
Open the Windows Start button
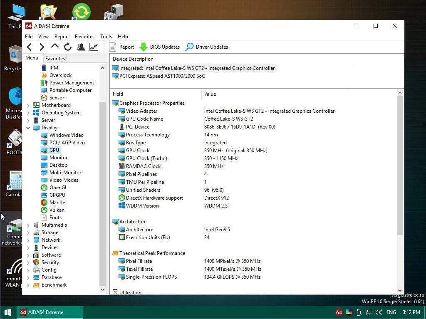point(8,312)
